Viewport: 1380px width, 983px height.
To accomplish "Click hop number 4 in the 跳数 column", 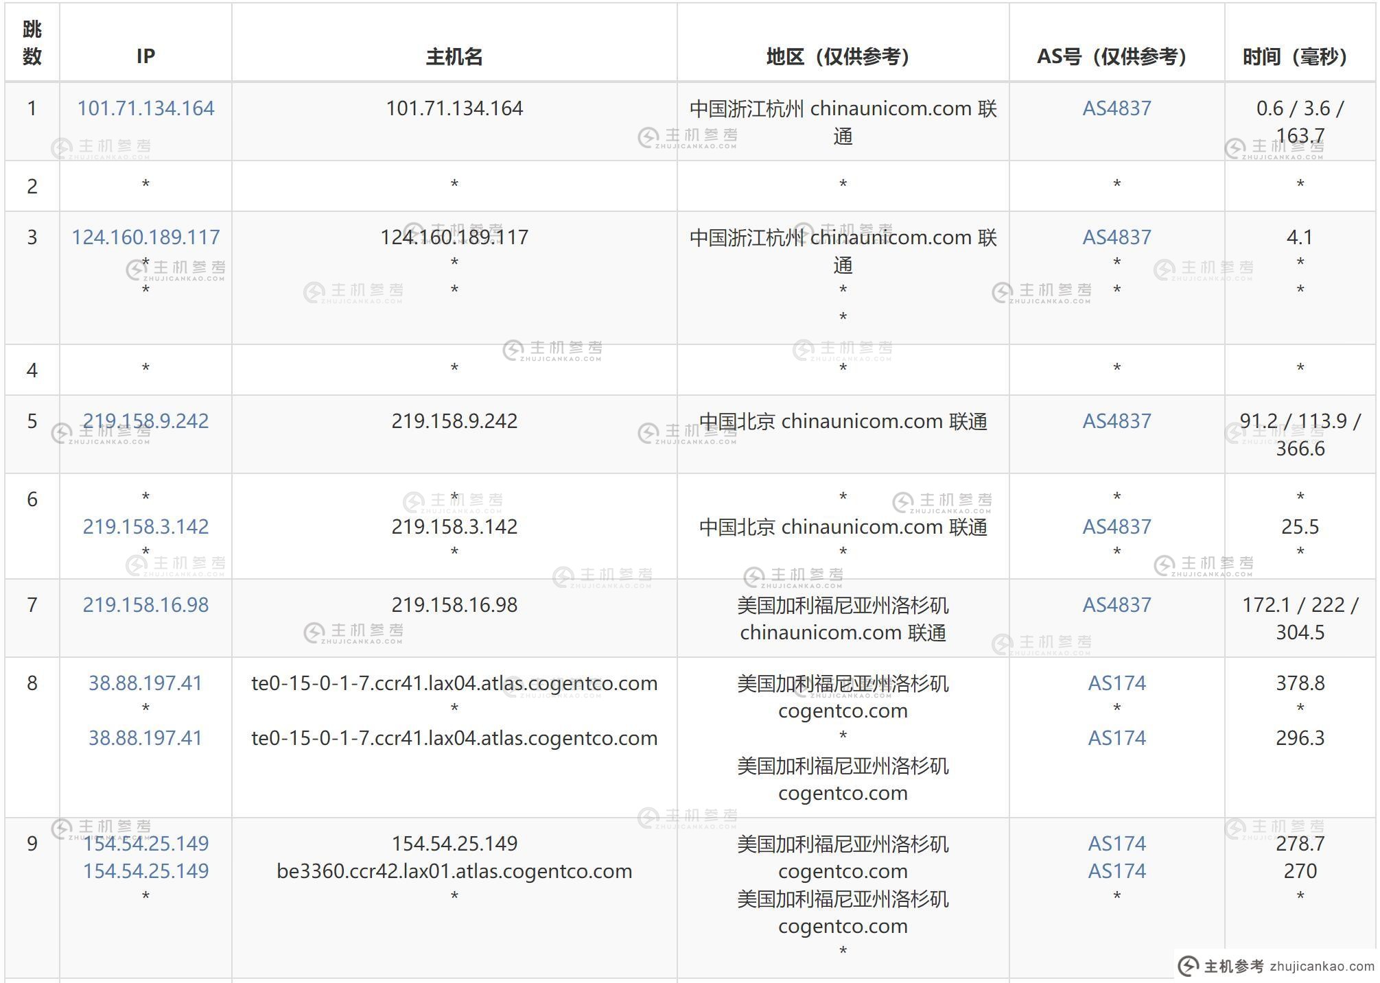I will (32, 370).
